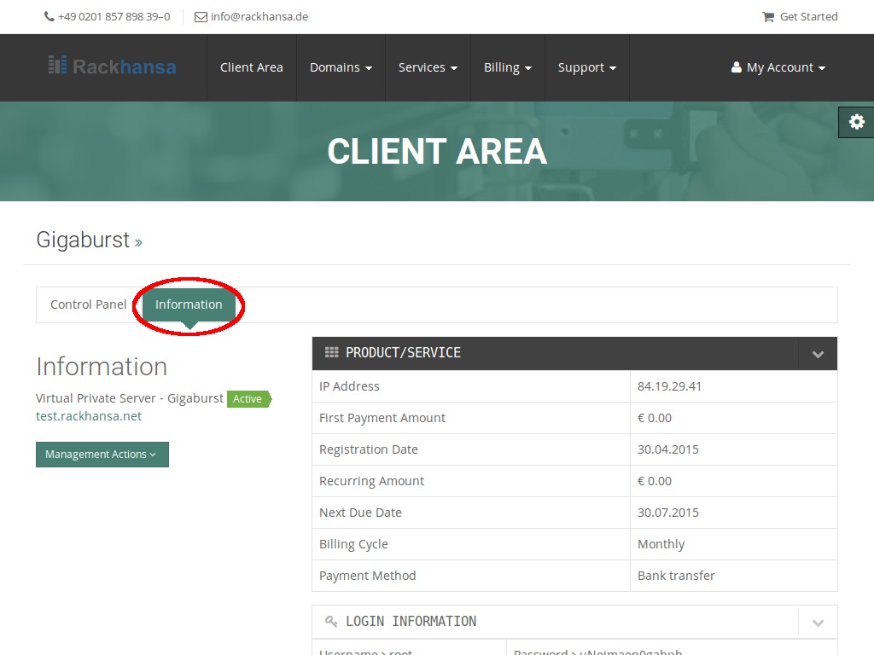Click the Registration Date row label

click(369, 450)
